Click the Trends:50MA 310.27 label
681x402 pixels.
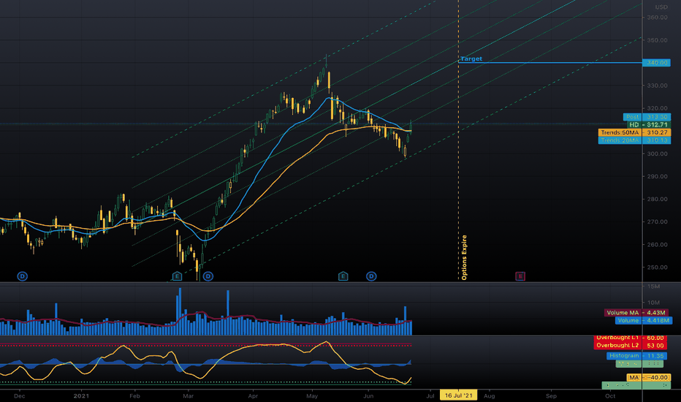click(x=634, y=132)
